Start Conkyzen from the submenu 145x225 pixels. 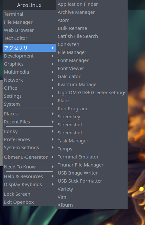pyautogui.click(x=92, y=44)
